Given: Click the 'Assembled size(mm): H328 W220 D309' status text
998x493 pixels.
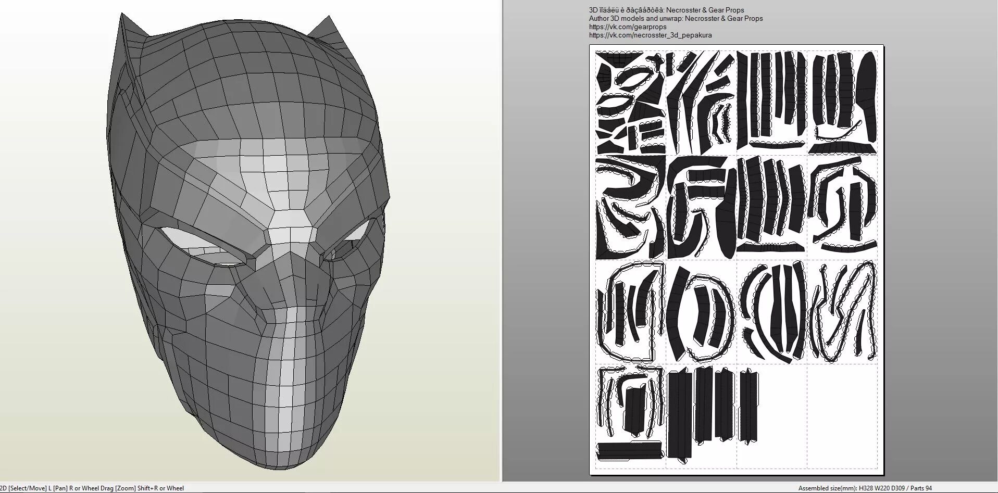Looking at the screenshot, I should coord(852,488).
